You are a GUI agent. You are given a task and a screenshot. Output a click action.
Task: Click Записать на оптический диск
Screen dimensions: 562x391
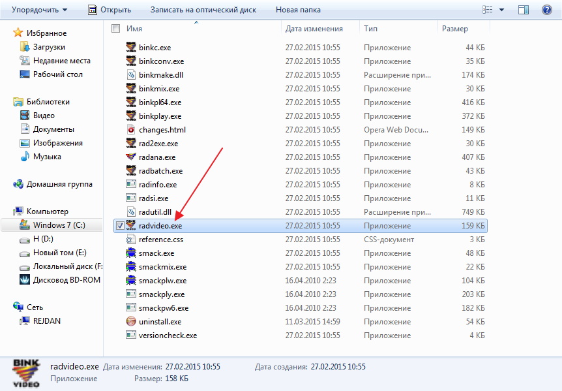(x=203, y=10)
